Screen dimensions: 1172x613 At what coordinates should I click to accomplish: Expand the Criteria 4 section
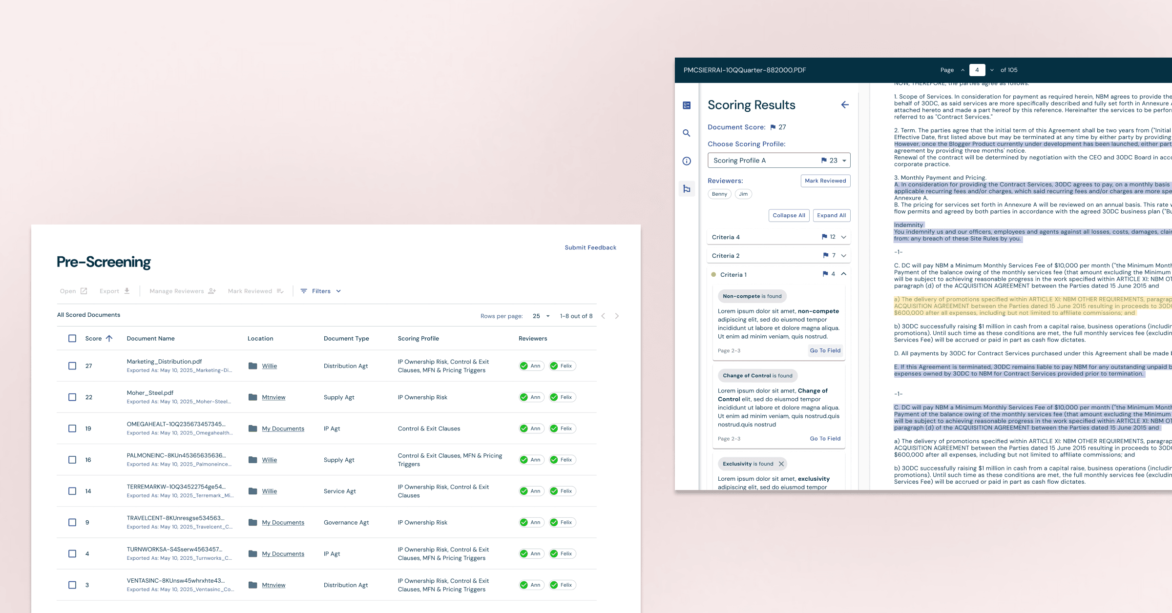[843, 237]
